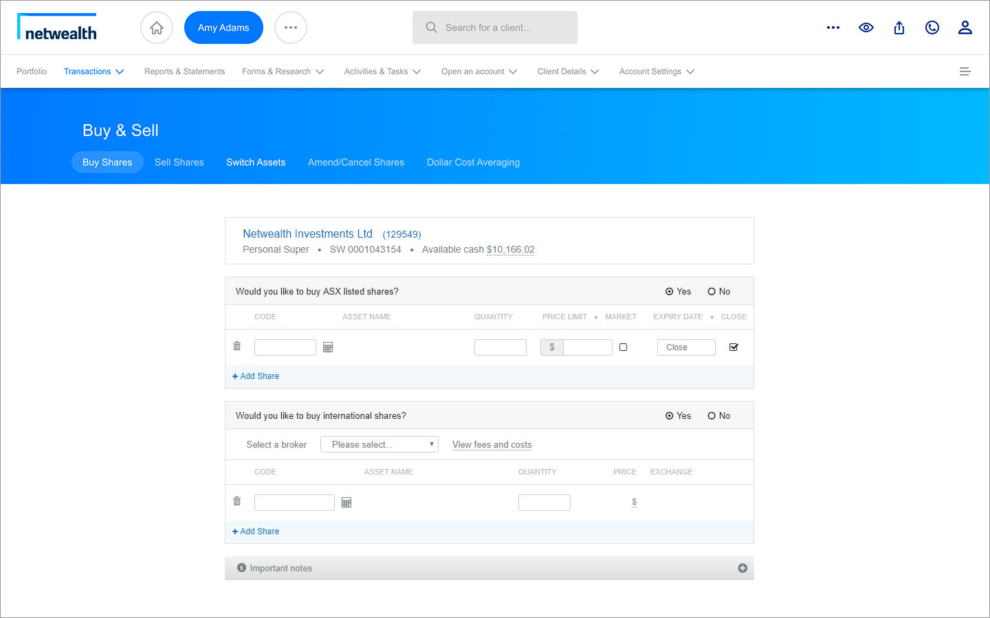The height and width of the screenshot is (618, 990).
Task: Click the available cash $10,166.02 link
Action: (x=511, y=249)
